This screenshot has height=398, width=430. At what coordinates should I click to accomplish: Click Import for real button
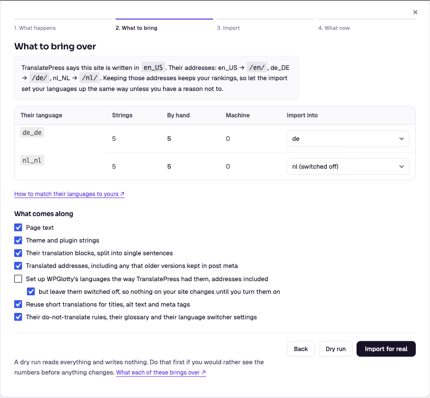coord(386,349)
